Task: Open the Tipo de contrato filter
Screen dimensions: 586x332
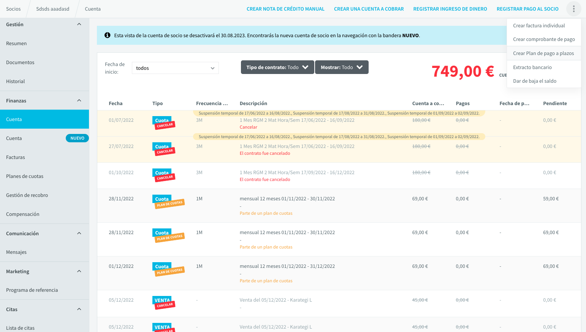Action: tap(277, 67)
